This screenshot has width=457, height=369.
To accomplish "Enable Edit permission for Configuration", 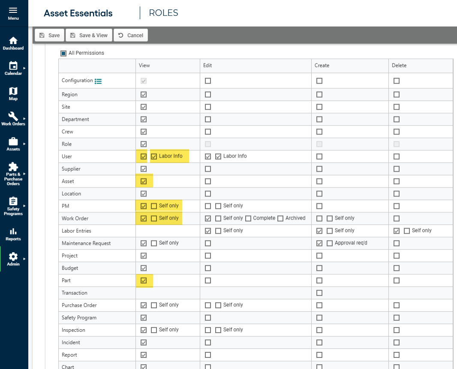I will [x=208, y=81].
